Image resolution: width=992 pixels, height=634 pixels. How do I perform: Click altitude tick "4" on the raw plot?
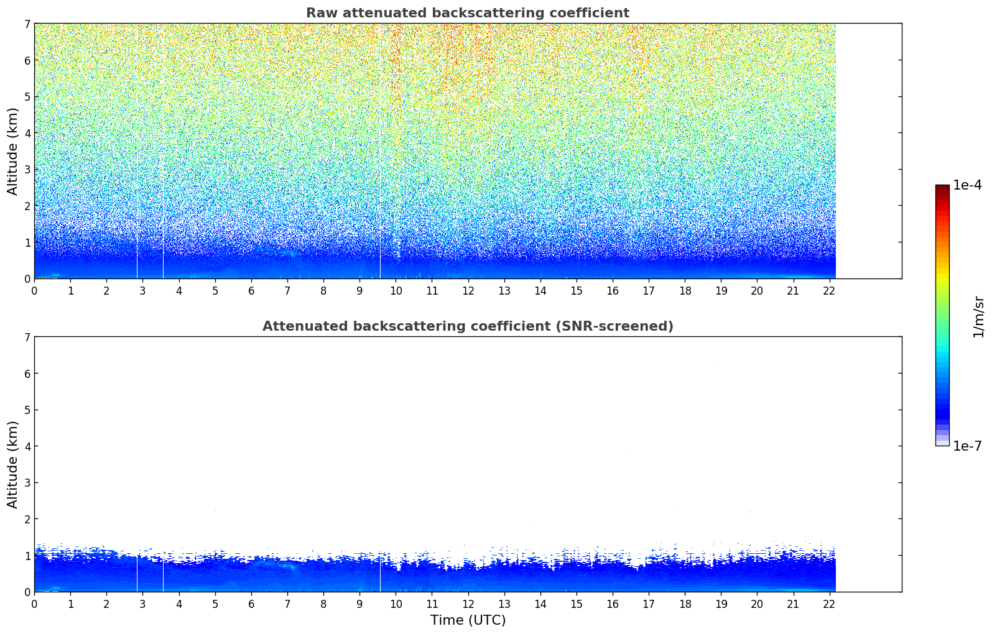(x=27, y=133)
